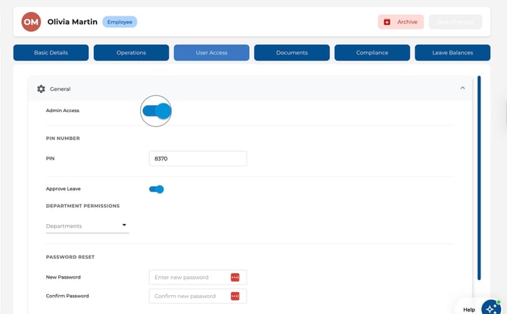Click the red icon in New Password field
Screen dimensions: 507x314
click(x=235, y=278)
